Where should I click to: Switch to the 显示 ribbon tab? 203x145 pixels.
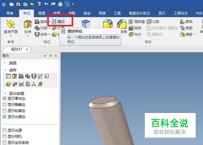point(162,13)
